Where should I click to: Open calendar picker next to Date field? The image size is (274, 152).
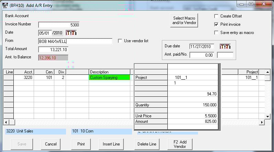pyautogui.click(x=71, y=33)
